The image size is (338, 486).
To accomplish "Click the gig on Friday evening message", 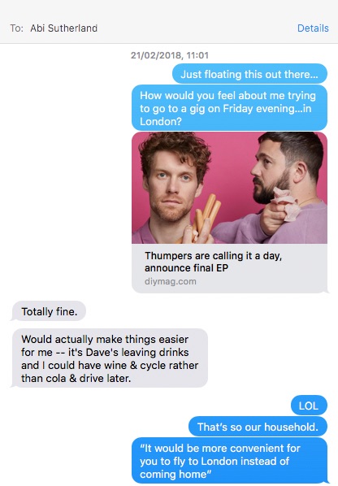I will [x=229, y=108].
